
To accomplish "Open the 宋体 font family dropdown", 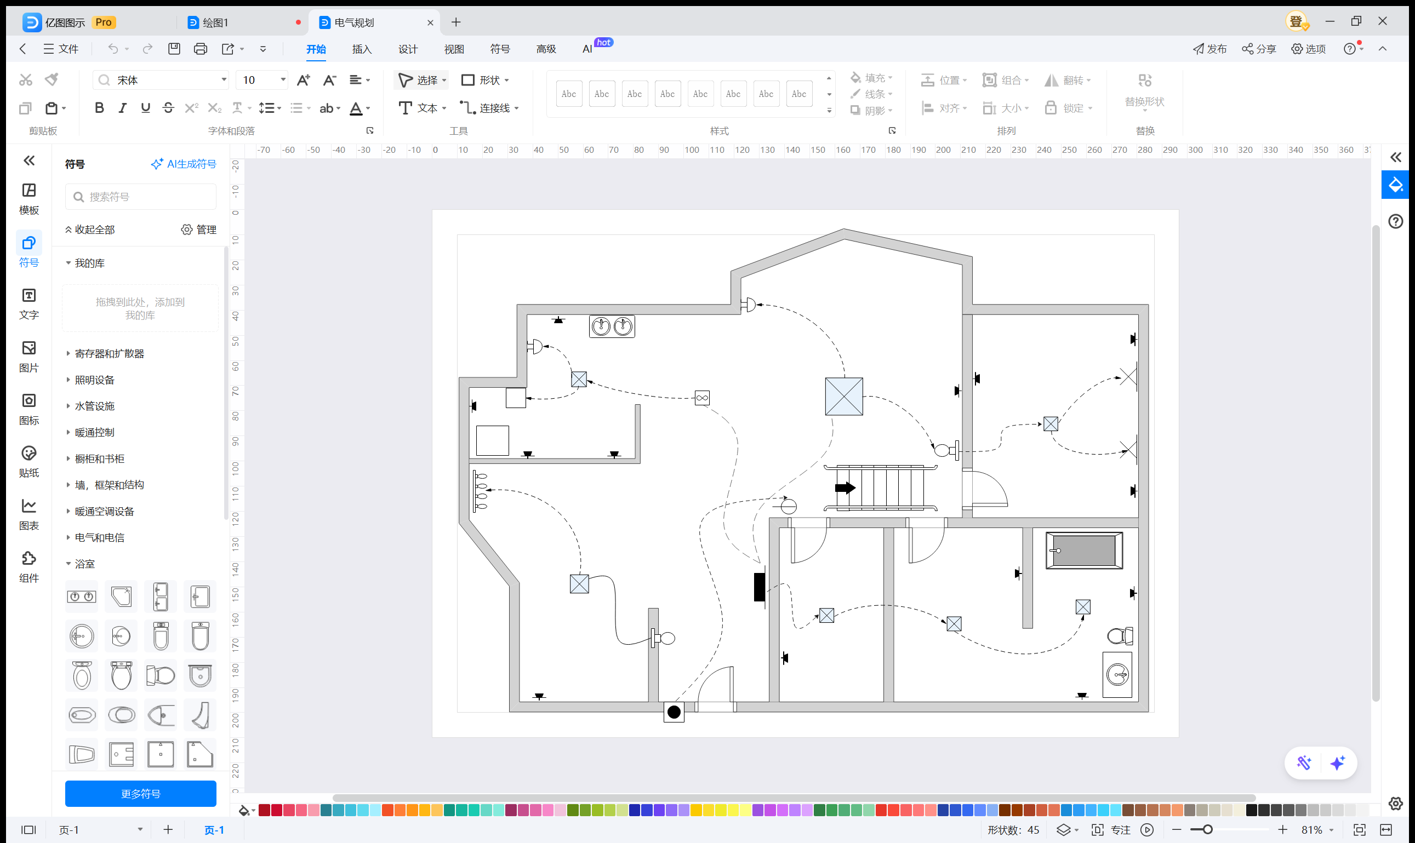I will [224, 80].
